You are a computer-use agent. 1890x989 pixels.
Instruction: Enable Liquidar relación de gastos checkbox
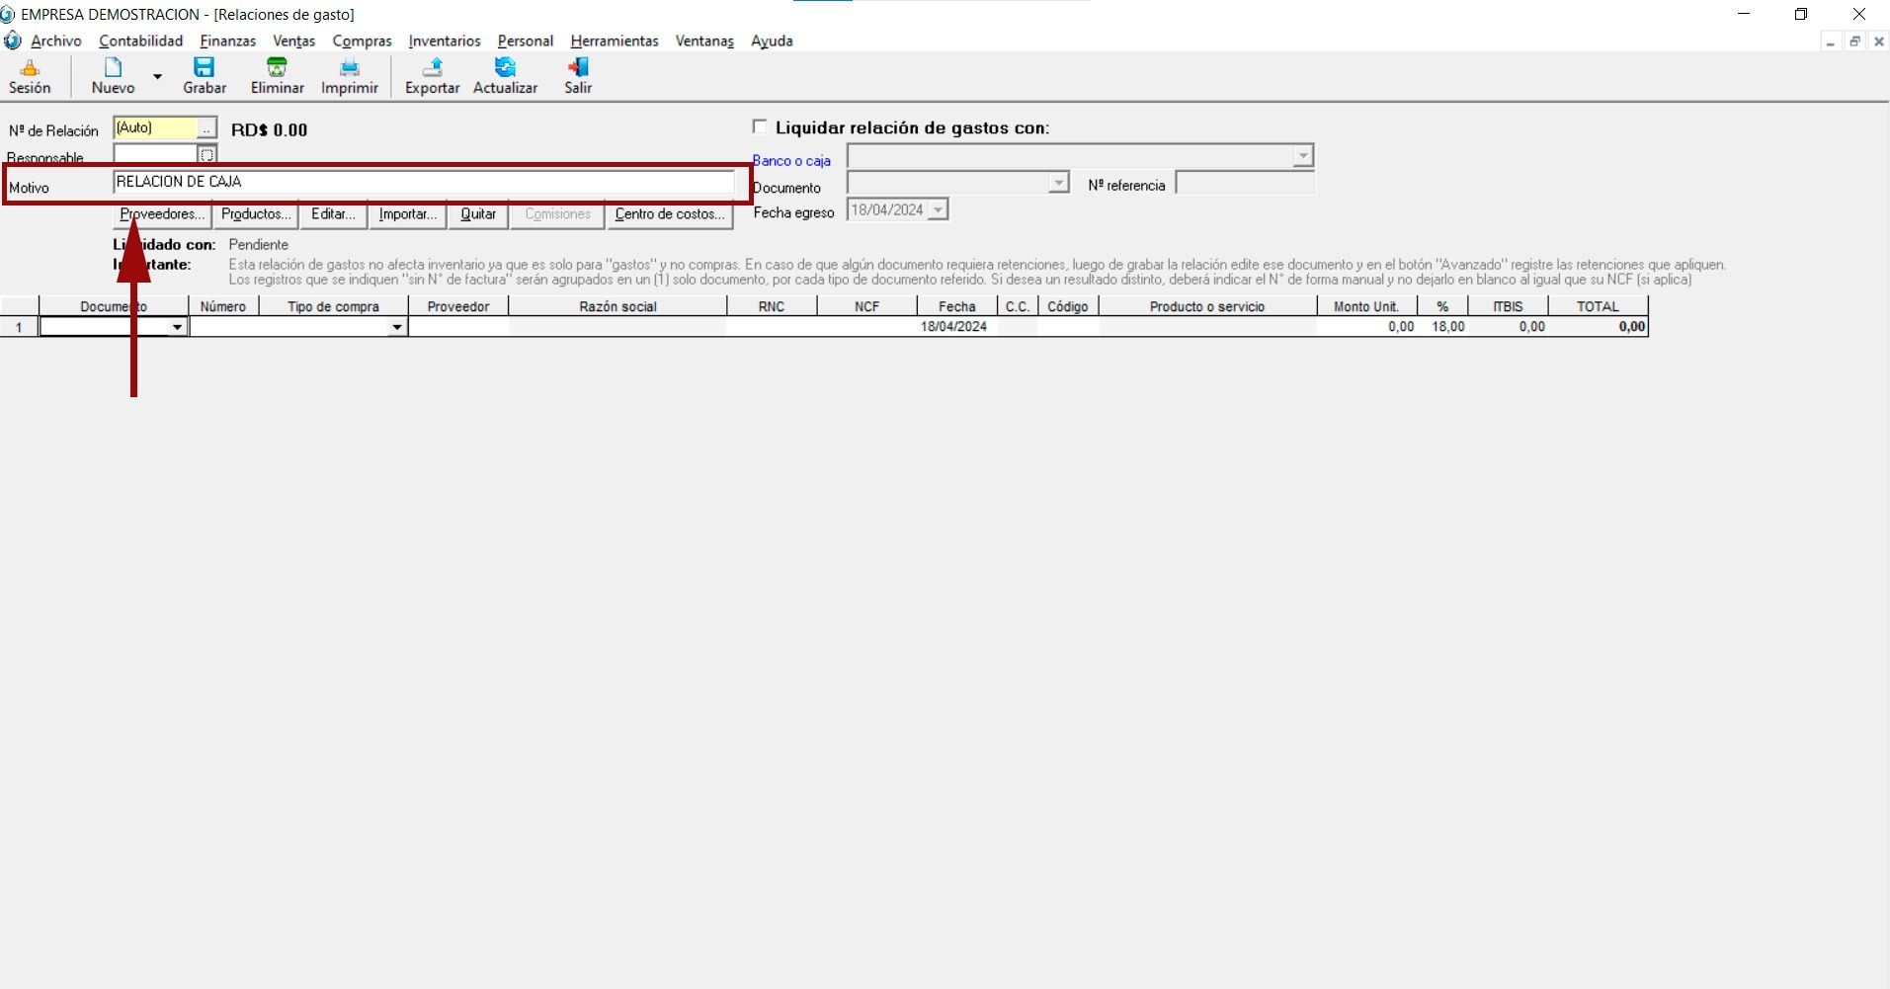pyautogui.click(x=760, y=126)
